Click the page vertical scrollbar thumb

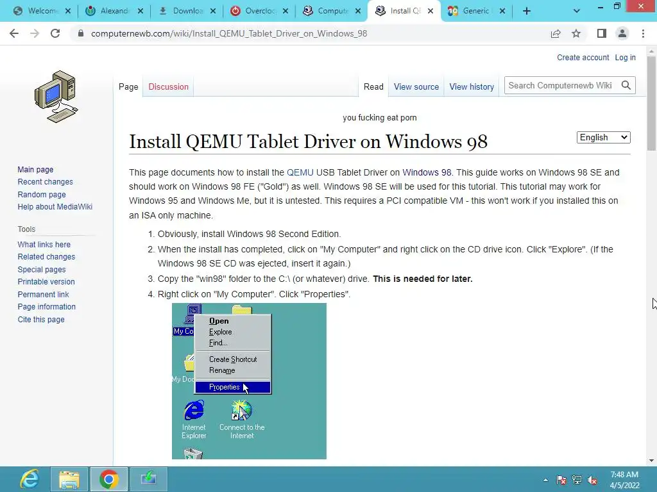pyautogui.click(x=651, y=103)
